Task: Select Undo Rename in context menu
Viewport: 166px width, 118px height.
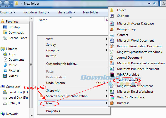Action: (x=73, y=83)
